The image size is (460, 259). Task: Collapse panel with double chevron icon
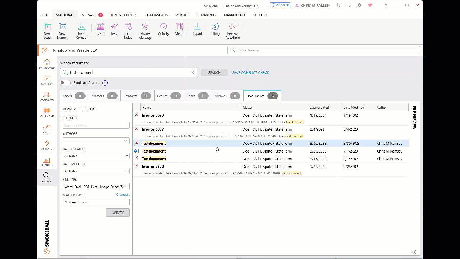click(x=414, y=252)
